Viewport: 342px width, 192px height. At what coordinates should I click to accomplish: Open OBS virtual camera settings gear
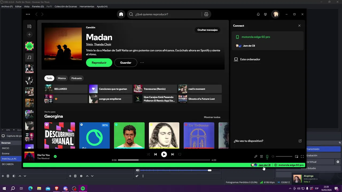pyautogui.click(x=338, y=162)
